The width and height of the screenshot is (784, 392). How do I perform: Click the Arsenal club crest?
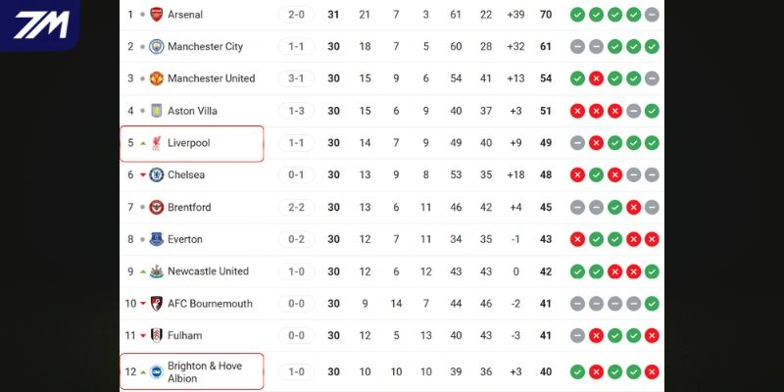[156, 15]
